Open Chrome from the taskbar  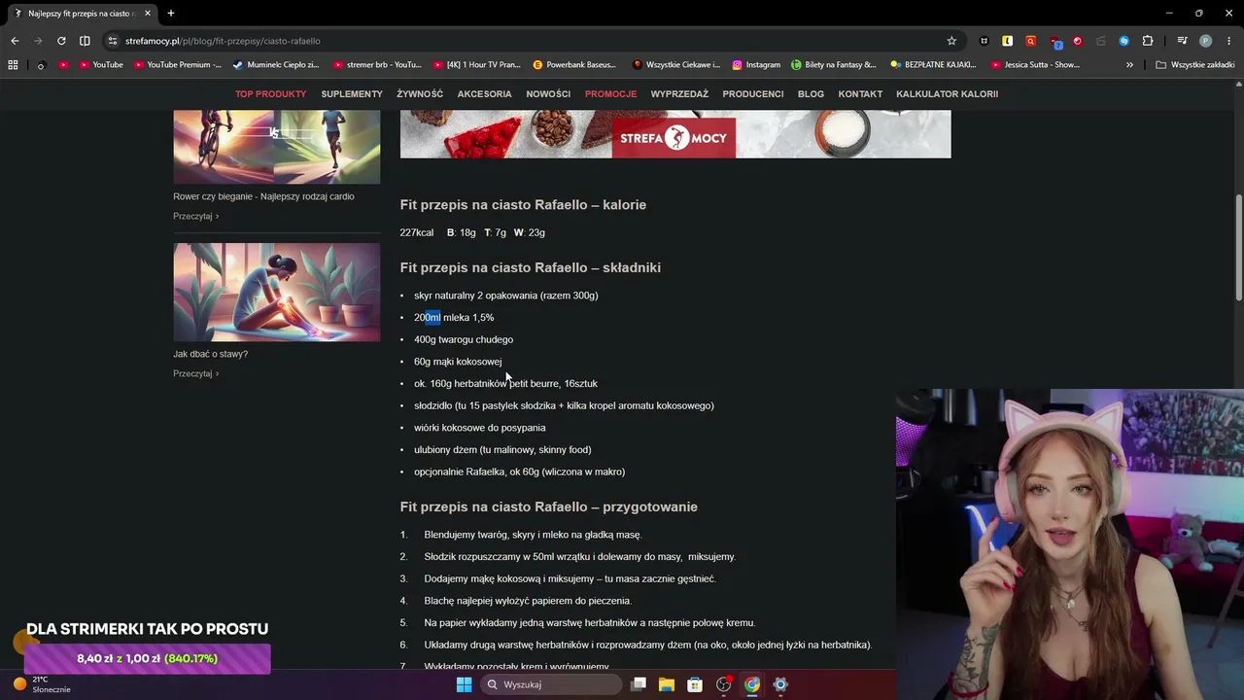(x=751, y=684)
